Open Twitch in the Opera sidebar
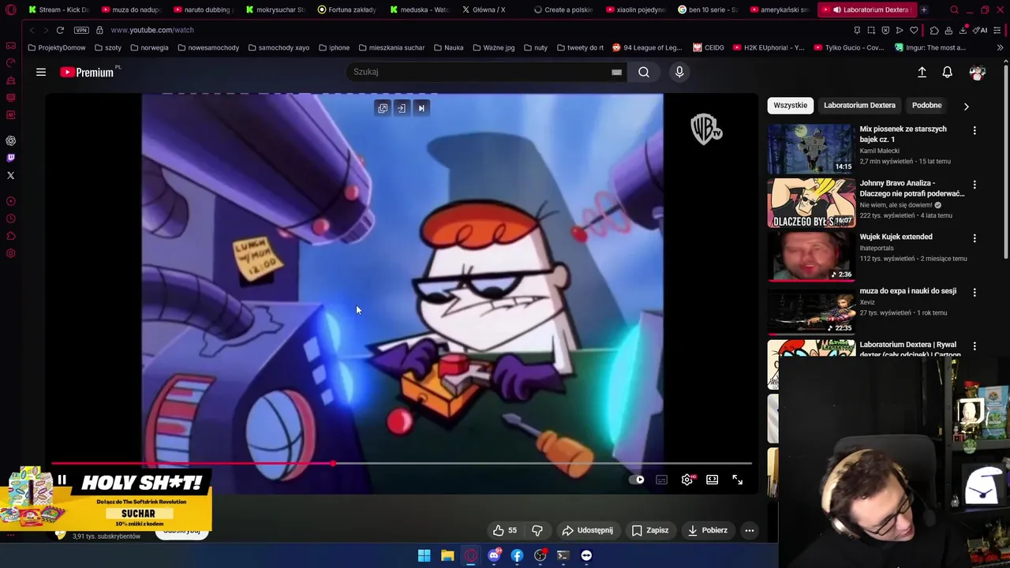This screenshot has width=1010, height=568. coord(11,158)
